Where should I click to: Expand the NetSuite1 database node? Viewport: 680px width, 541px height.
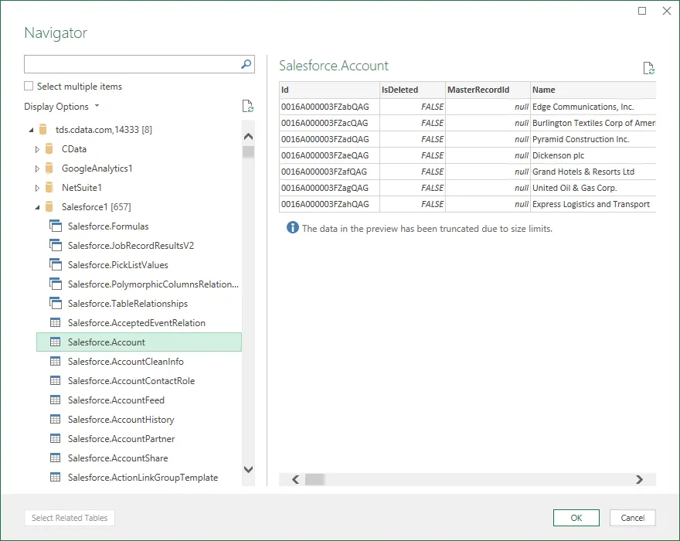(37, 187)
